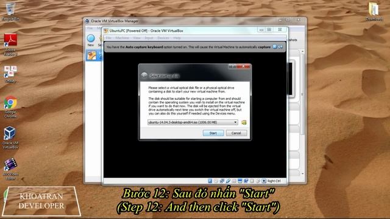Open the Ubuntu ISO disk dropdown
390x219 pixels.
point(193,122)
